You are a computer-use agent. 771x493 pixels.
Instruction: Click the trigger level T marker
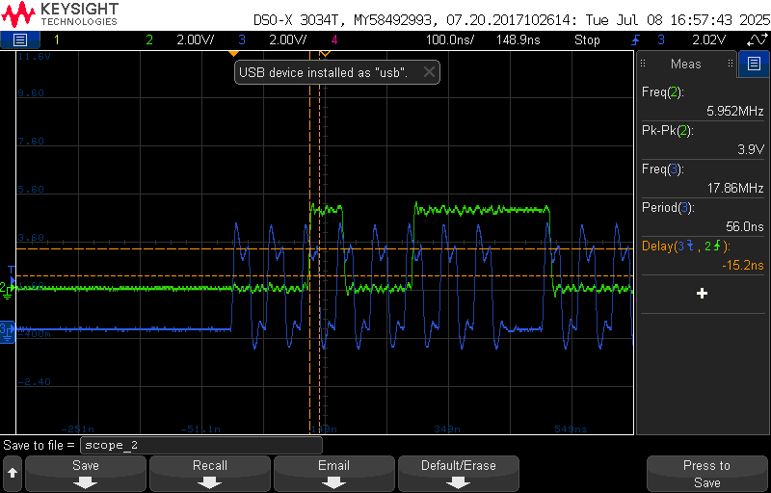tap(9, 269)
